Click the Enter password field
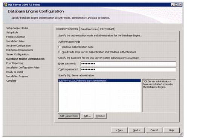This screenshot has height=139, width=217. click(128, 64)
